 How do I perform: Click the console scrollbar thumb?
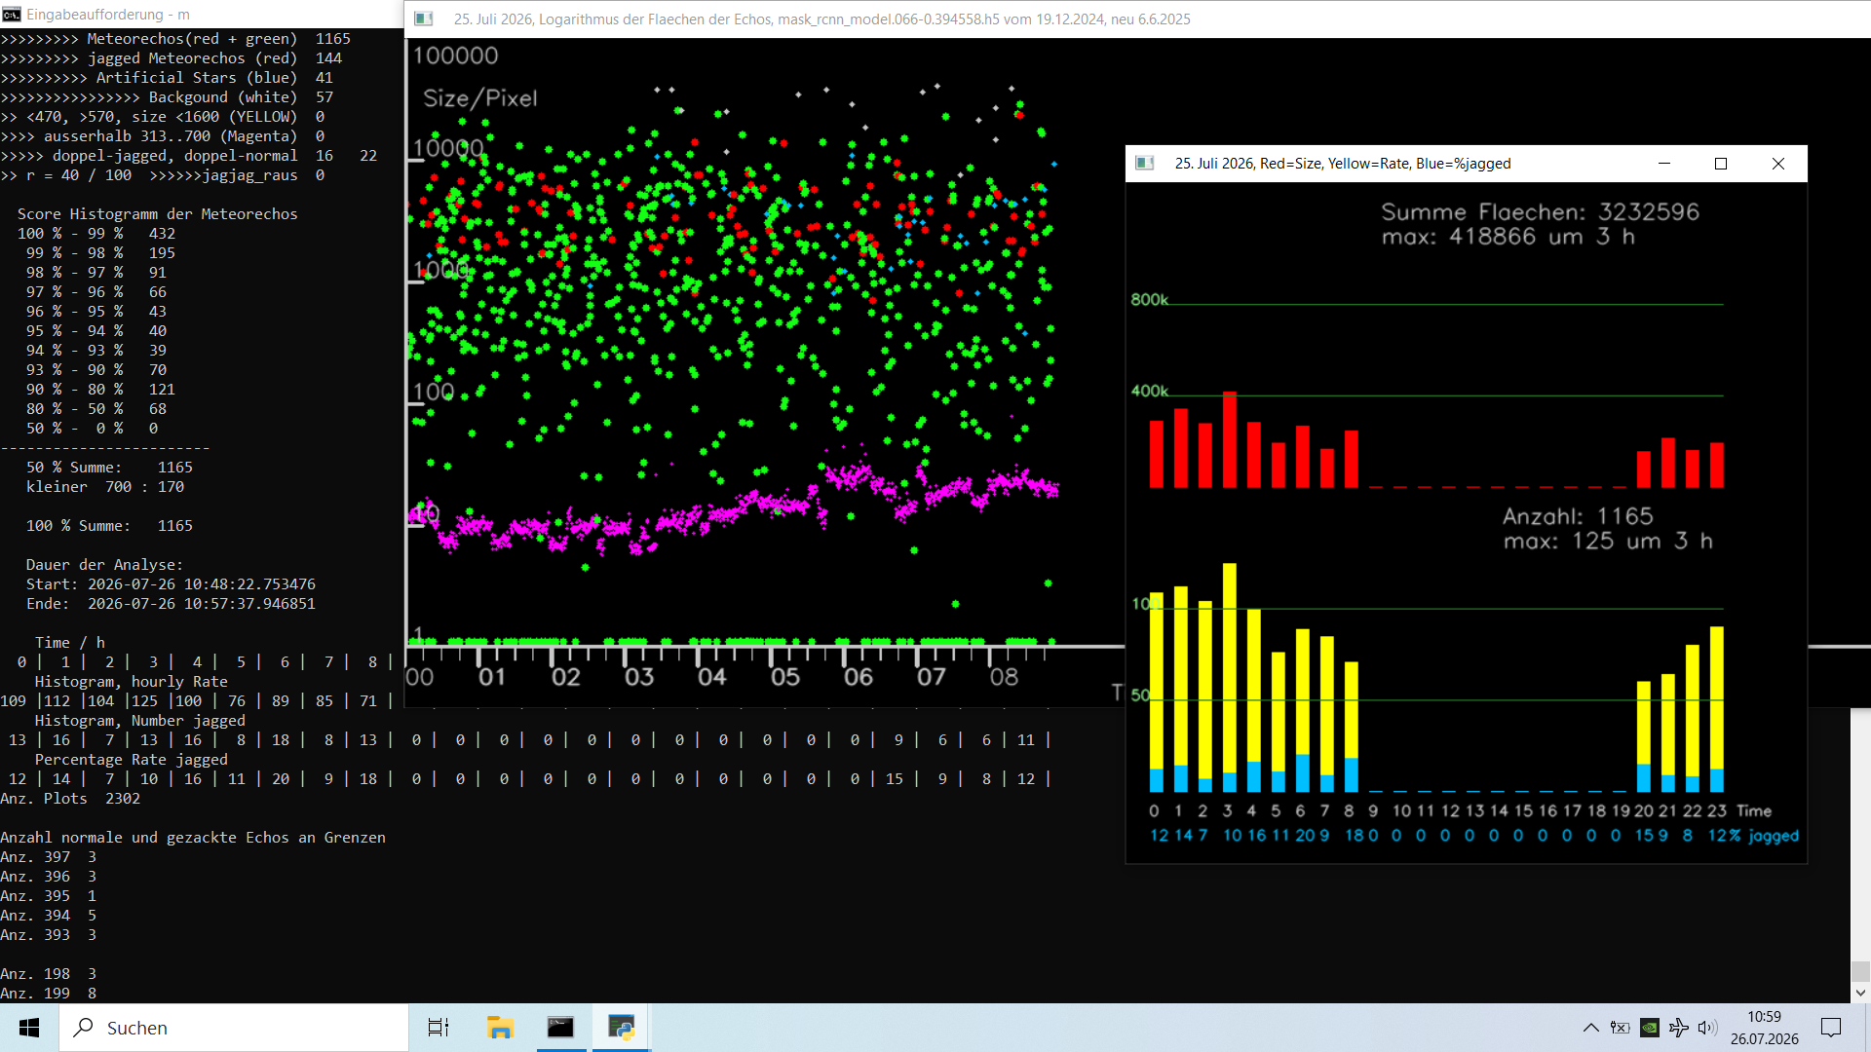coord(1860,972)
